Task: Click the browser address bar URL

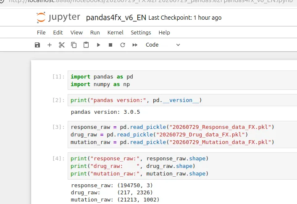Action: tap(150, 1)
